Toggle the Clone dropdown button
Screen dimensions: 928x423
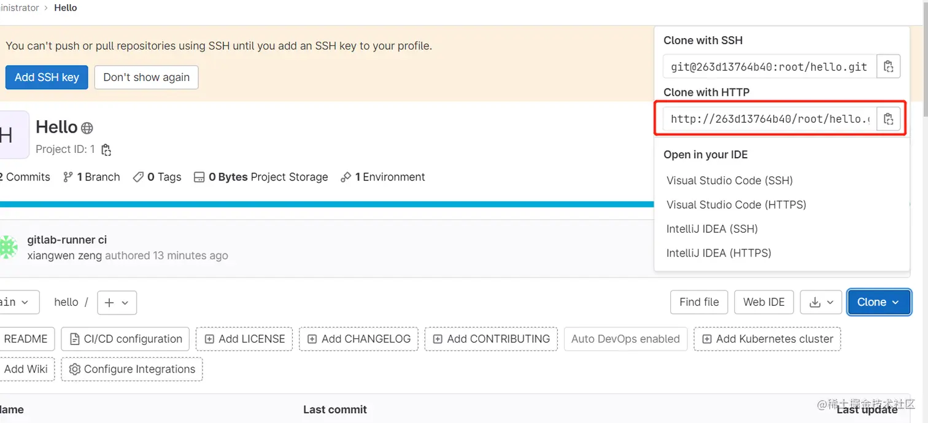click(x=879, y=302)
